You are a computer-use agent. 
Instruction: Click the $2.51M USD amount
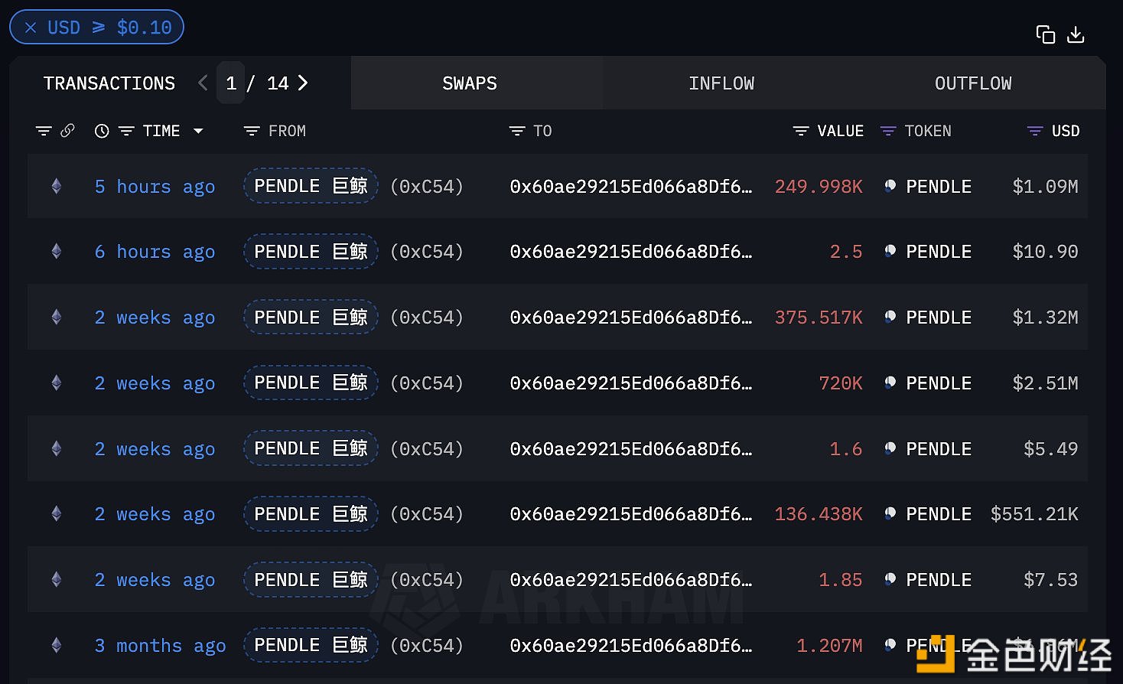(1045, 383)
